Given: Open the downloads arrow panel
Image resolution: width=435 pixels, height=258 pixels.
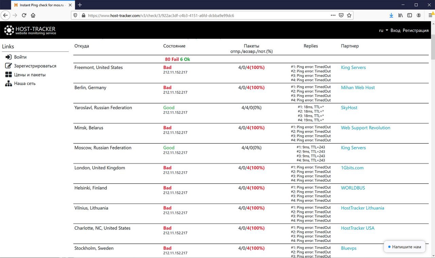Looking at the screenshot, I should tap(391, 15).
